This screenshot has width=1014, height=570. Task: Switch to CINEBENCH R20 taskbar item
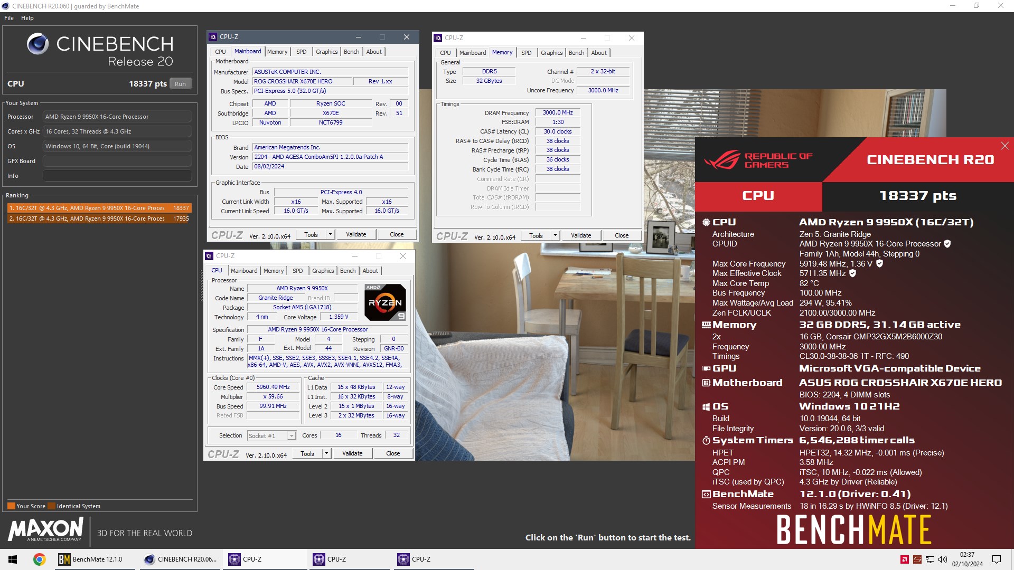(x=181, y=559)
